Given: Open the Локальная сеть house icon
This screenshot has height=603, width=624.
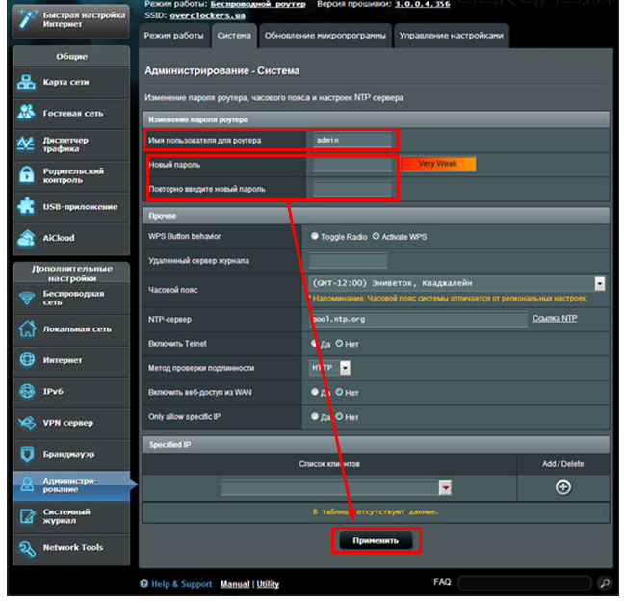Looking at the screenshot, I should 27,328.
